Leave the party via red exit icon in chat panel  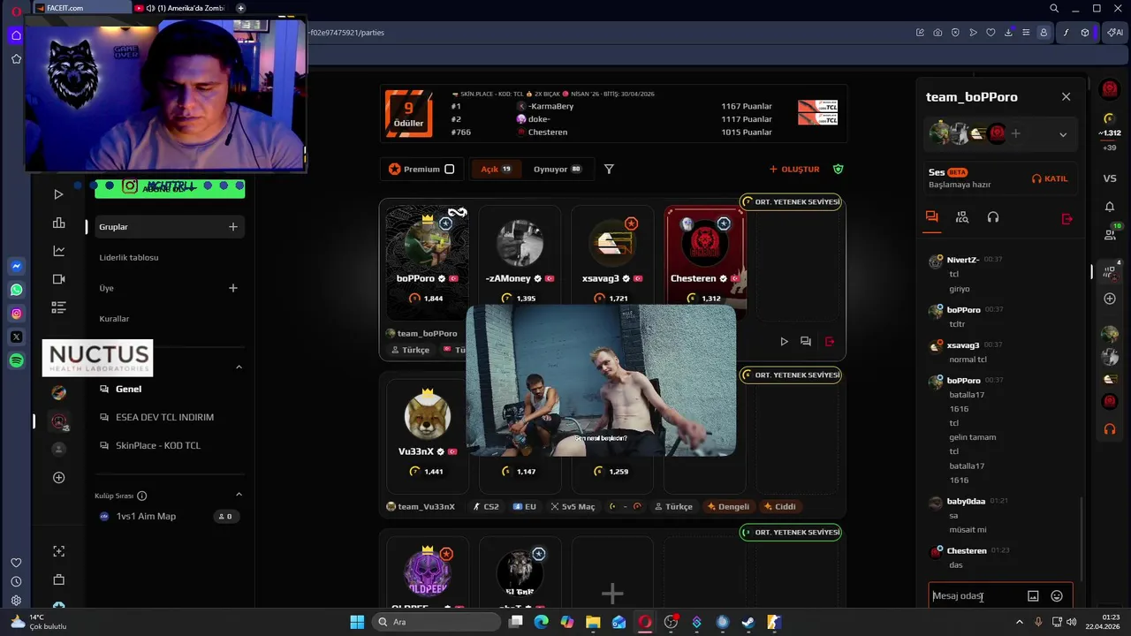[1066, 218]
